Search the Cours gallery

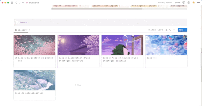166,30
